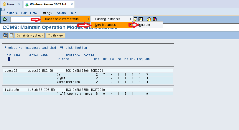The width and height of the screenshot is (239, 130).
Task: Select the All operation mode row
Action: pyautogui.click(x=88, y=93)
